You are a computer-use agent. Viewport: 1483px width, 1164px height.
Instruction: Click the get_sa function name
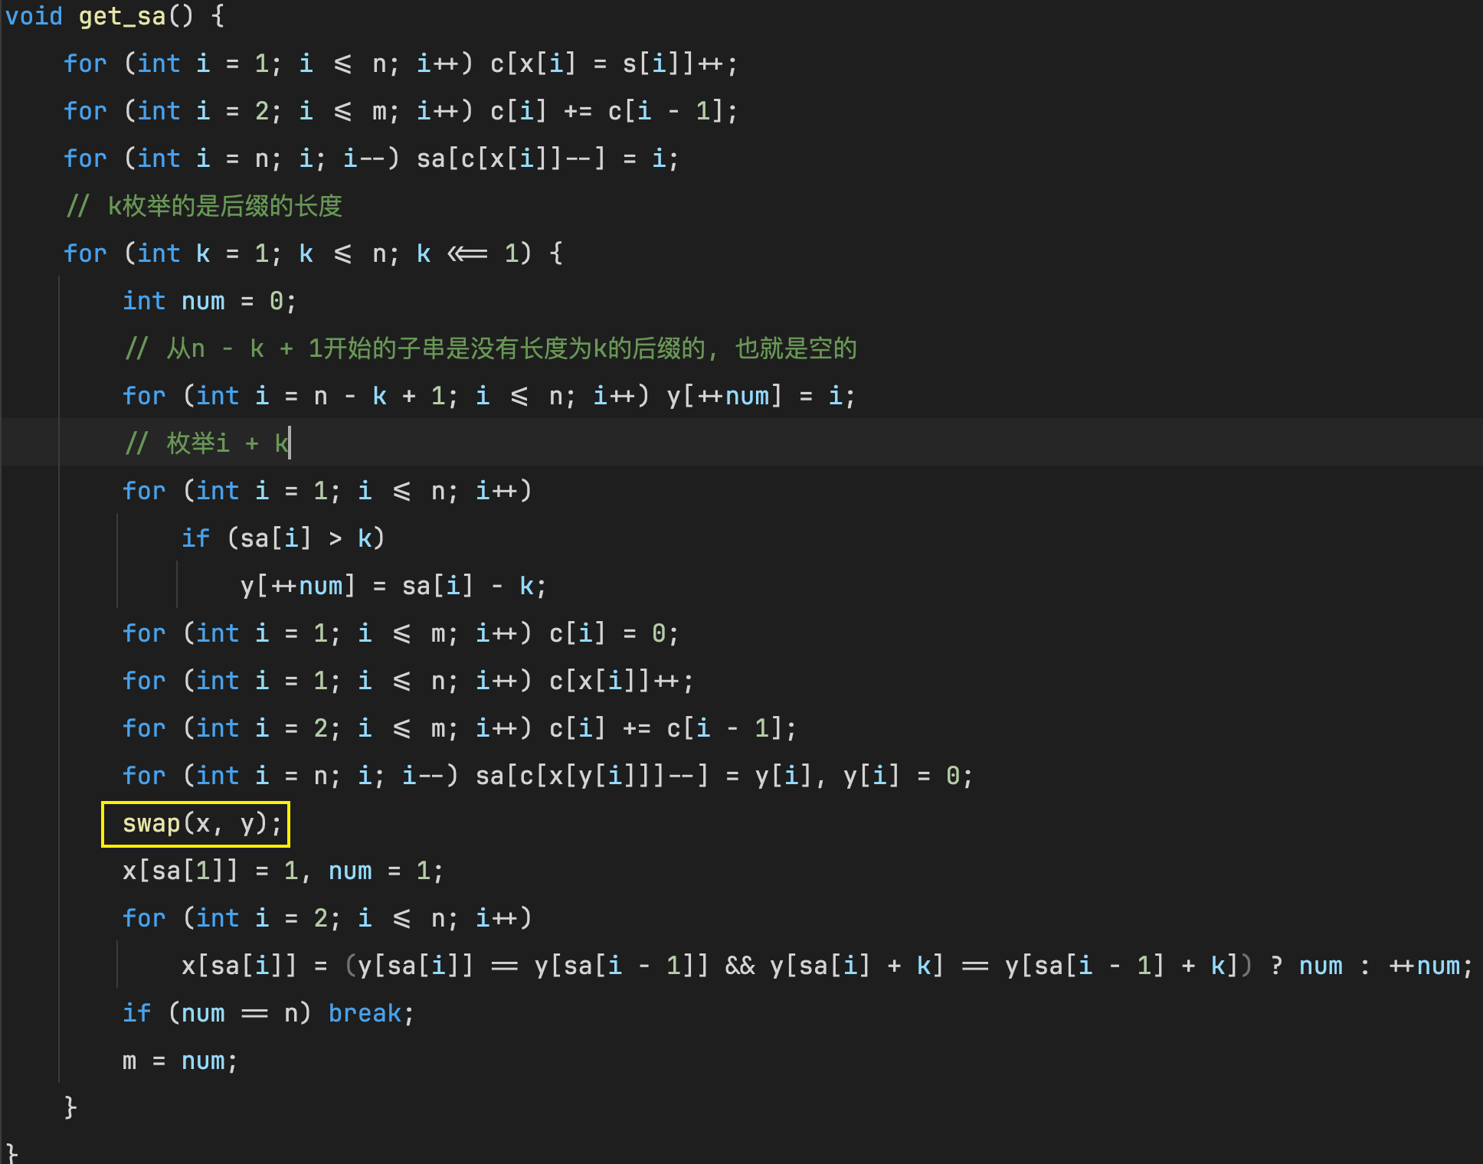tap(122, 16)
